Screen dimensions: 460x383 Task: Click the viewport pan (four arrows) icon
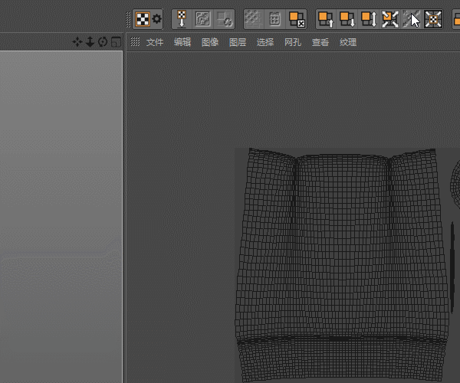click(77, 42)
